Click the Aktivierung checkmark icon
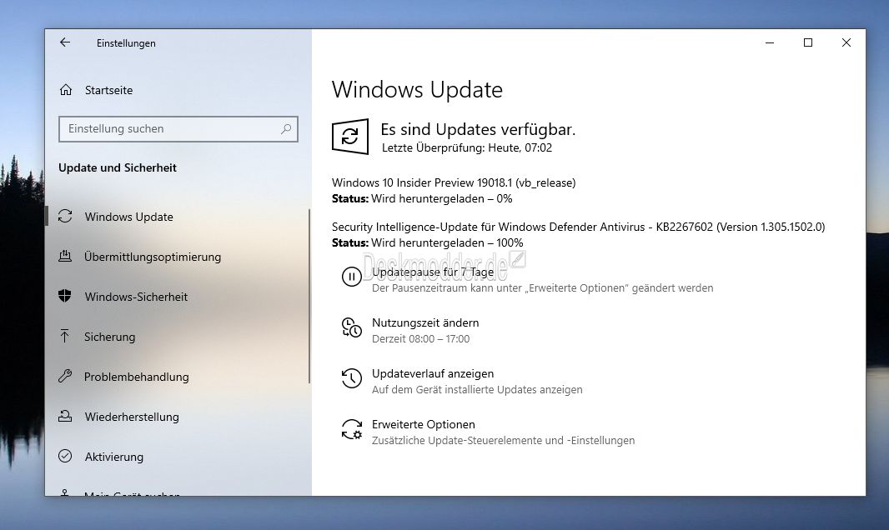Screen dimensions: 889x530 [65, 456]
